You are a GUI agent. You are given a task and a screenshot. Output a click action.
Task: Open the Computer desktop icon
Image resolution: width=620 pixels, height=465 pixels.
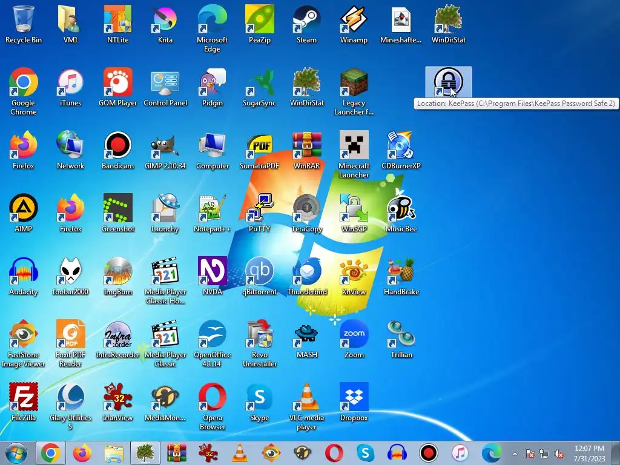(212, 150)
